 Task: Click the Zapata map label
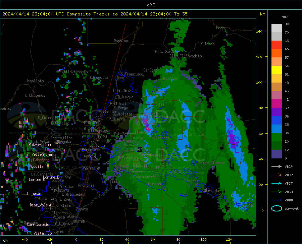(82, 209)
